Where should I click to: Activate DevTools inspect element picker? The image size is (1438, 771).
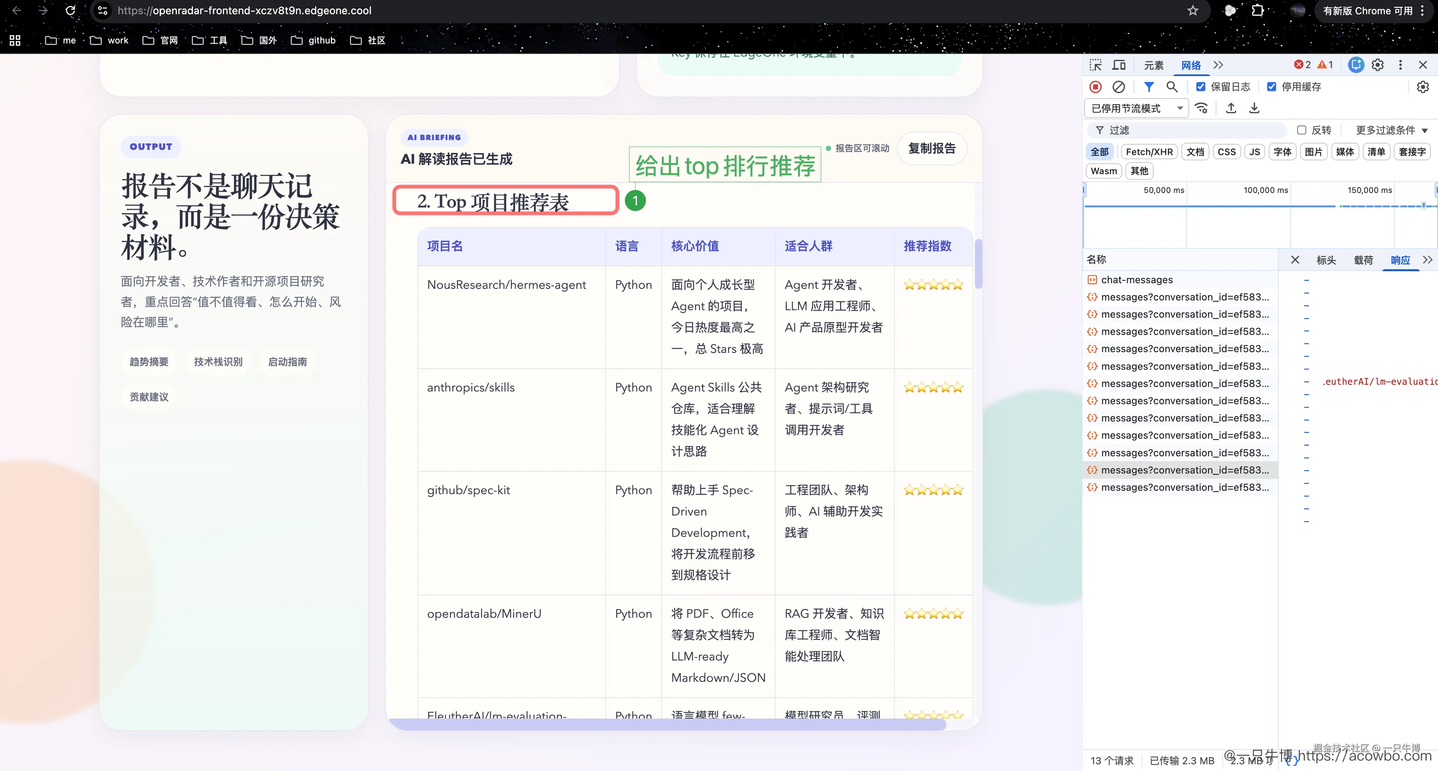click(1095, 65)
